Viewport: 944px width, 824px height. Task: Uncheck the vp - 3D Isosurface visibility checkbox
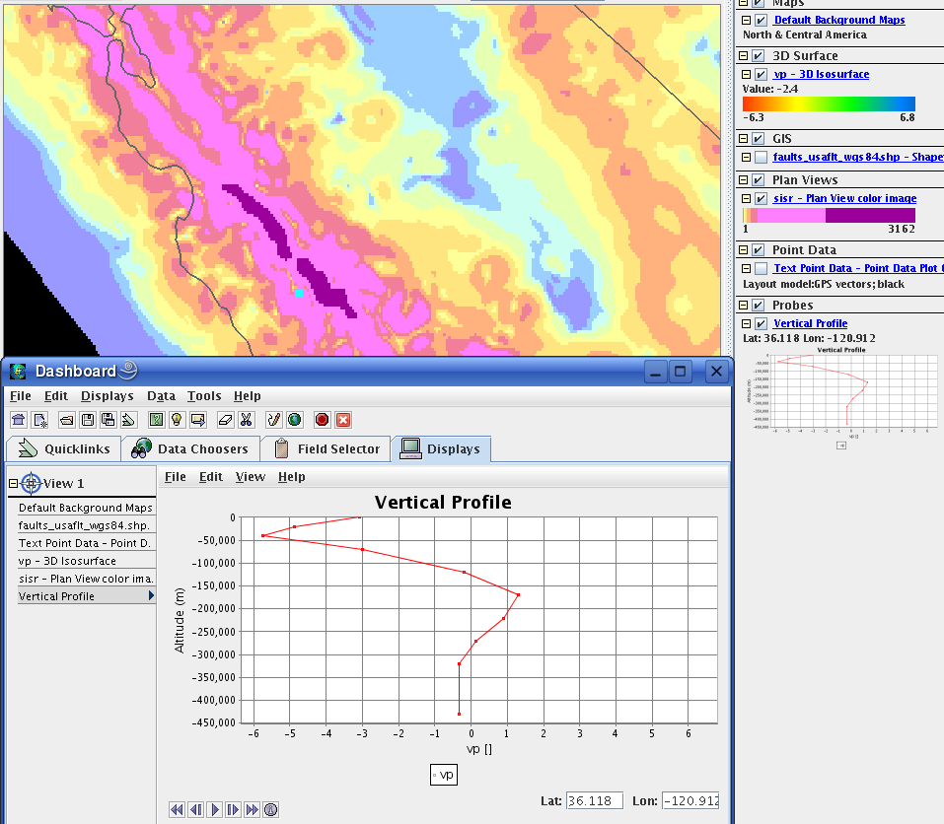click(761, 75)
